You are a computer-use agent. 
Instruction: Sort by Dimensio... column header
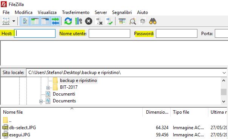click(x=156, y=112)
